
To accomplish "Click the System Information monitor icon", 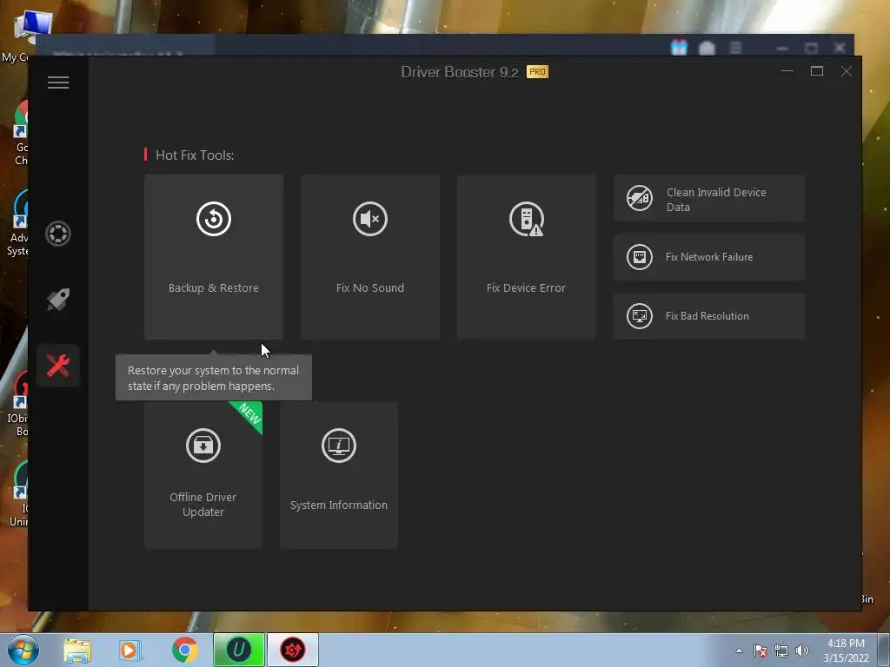I will (339, 446).
